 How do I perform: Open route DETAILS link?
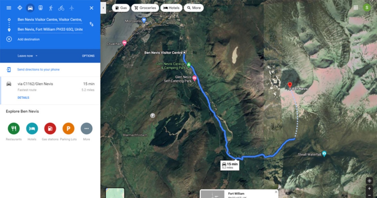click(x=23, y=98)
